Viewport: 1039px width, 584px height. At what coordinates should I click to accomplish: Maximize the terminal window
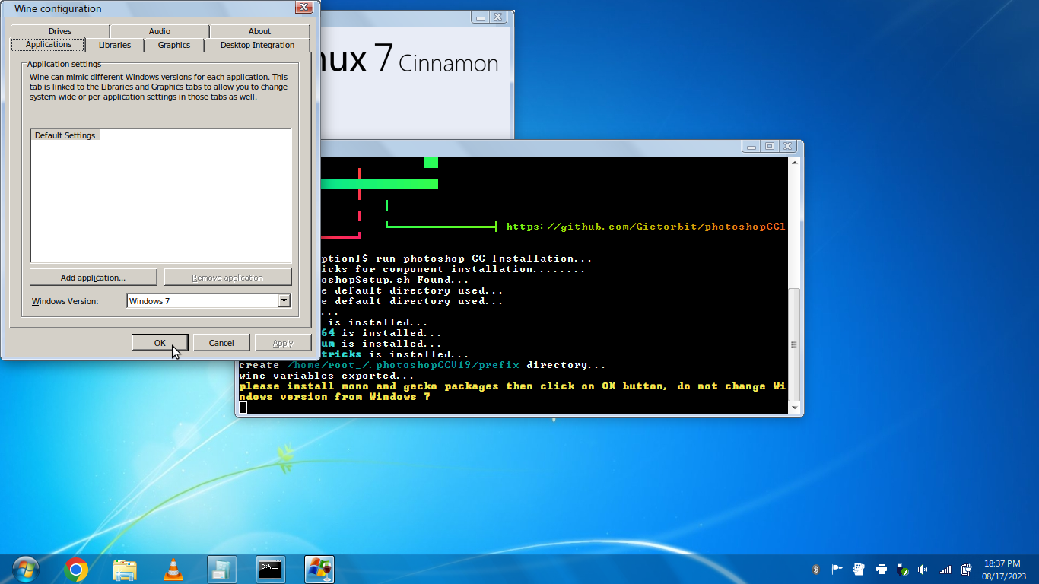[x=770, y=146]
